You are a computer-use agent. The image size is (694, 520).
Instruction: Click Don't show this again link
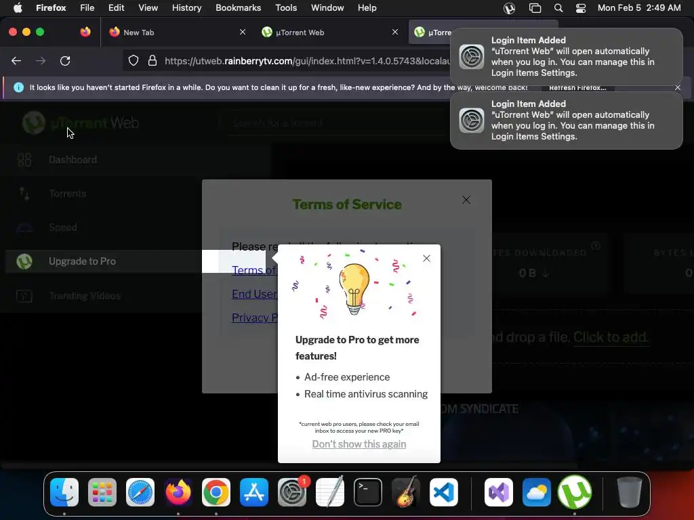tap(359, 444)
